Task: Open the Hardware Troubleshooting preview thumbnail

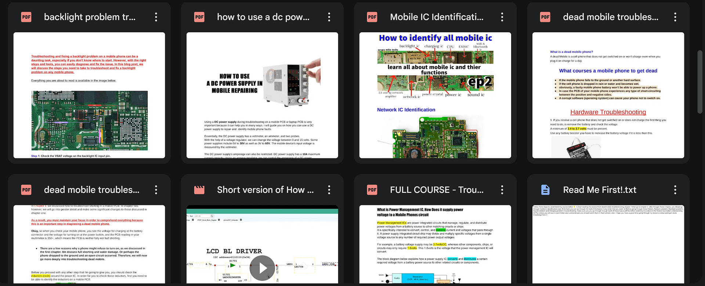Action: [x=608, y=95]
